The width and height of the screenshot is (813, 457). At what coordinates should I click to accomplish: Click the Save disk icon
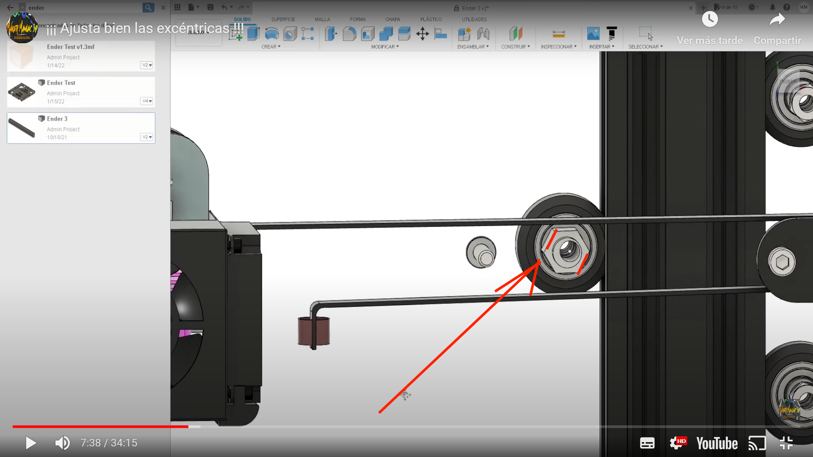[x=210, y=7]
